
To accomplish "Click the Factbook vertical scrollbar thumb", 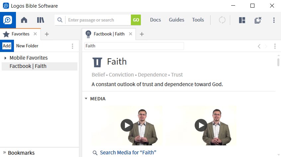I will [x=278, y=62].
